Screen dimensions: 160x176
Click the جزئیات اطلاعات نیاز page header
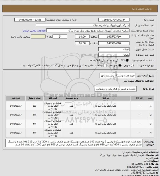[x=142, y=9]
